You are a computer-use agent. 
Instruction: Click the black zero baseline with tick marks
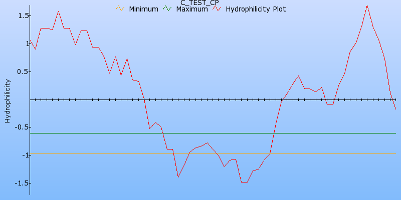(x=200, y=99)
